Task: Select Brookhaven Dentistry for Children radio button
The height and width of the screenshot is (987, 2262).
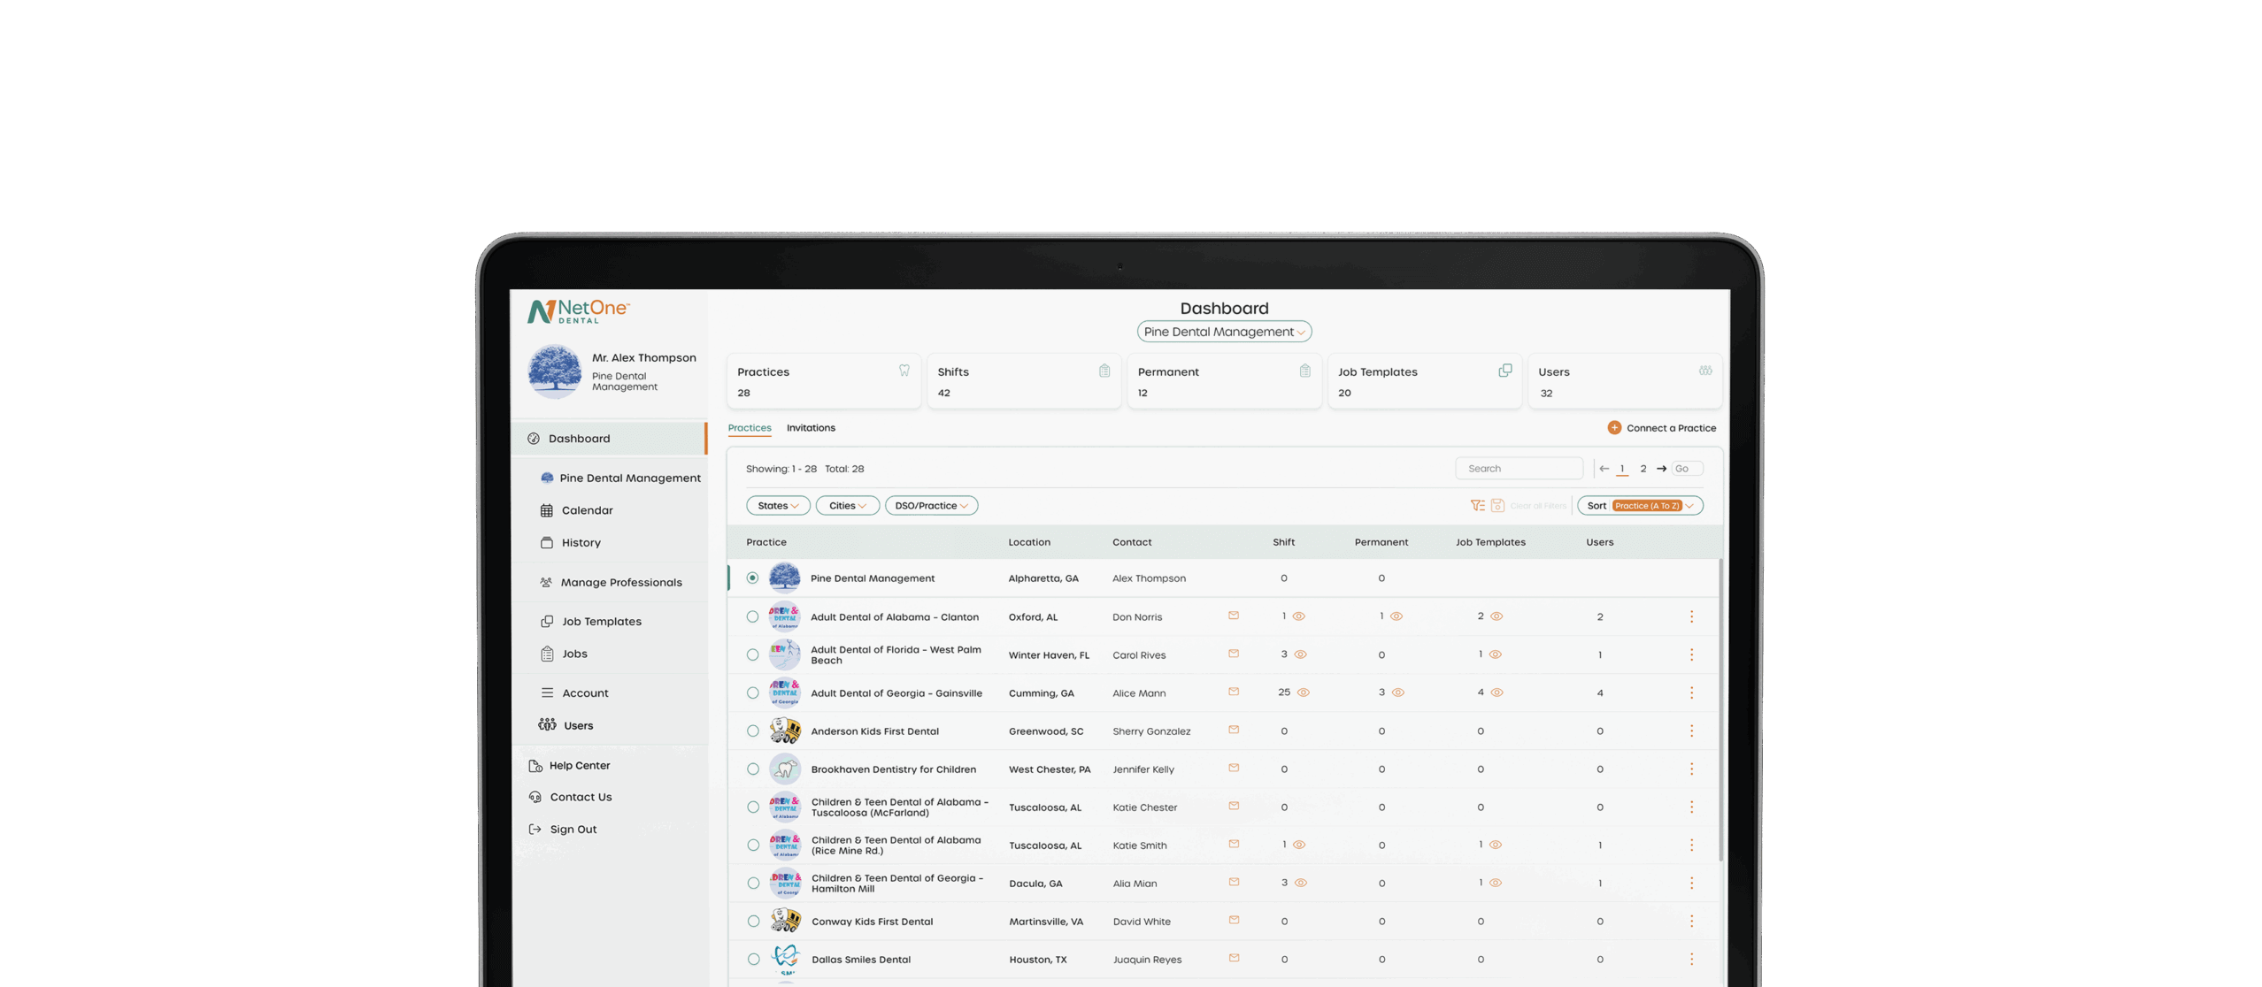Action: tap(751, 769)
